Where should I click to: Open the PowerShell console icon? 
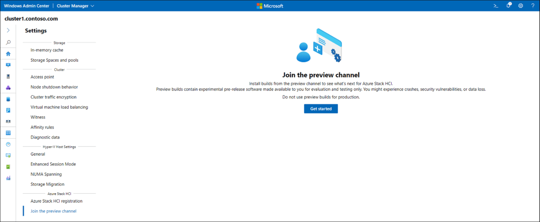(496, 6)
